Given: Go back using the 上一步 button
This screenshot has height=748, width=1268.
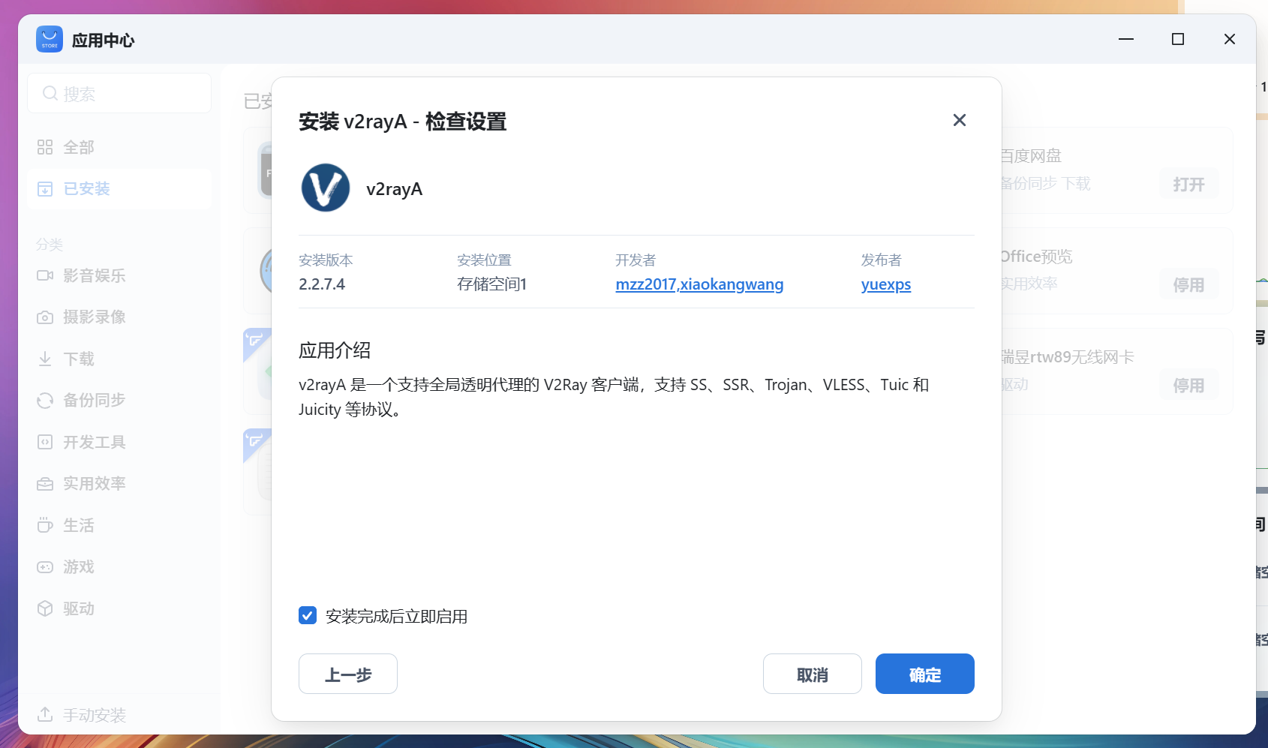Looking at the screenshot, I should pyautogui.click(x=347, y=674).
